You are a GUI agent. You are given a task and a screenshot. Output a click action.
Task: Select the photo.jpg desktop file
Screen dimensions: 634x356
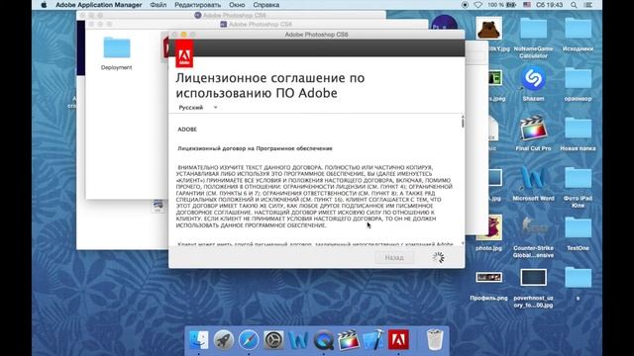[x=488, y=233]
